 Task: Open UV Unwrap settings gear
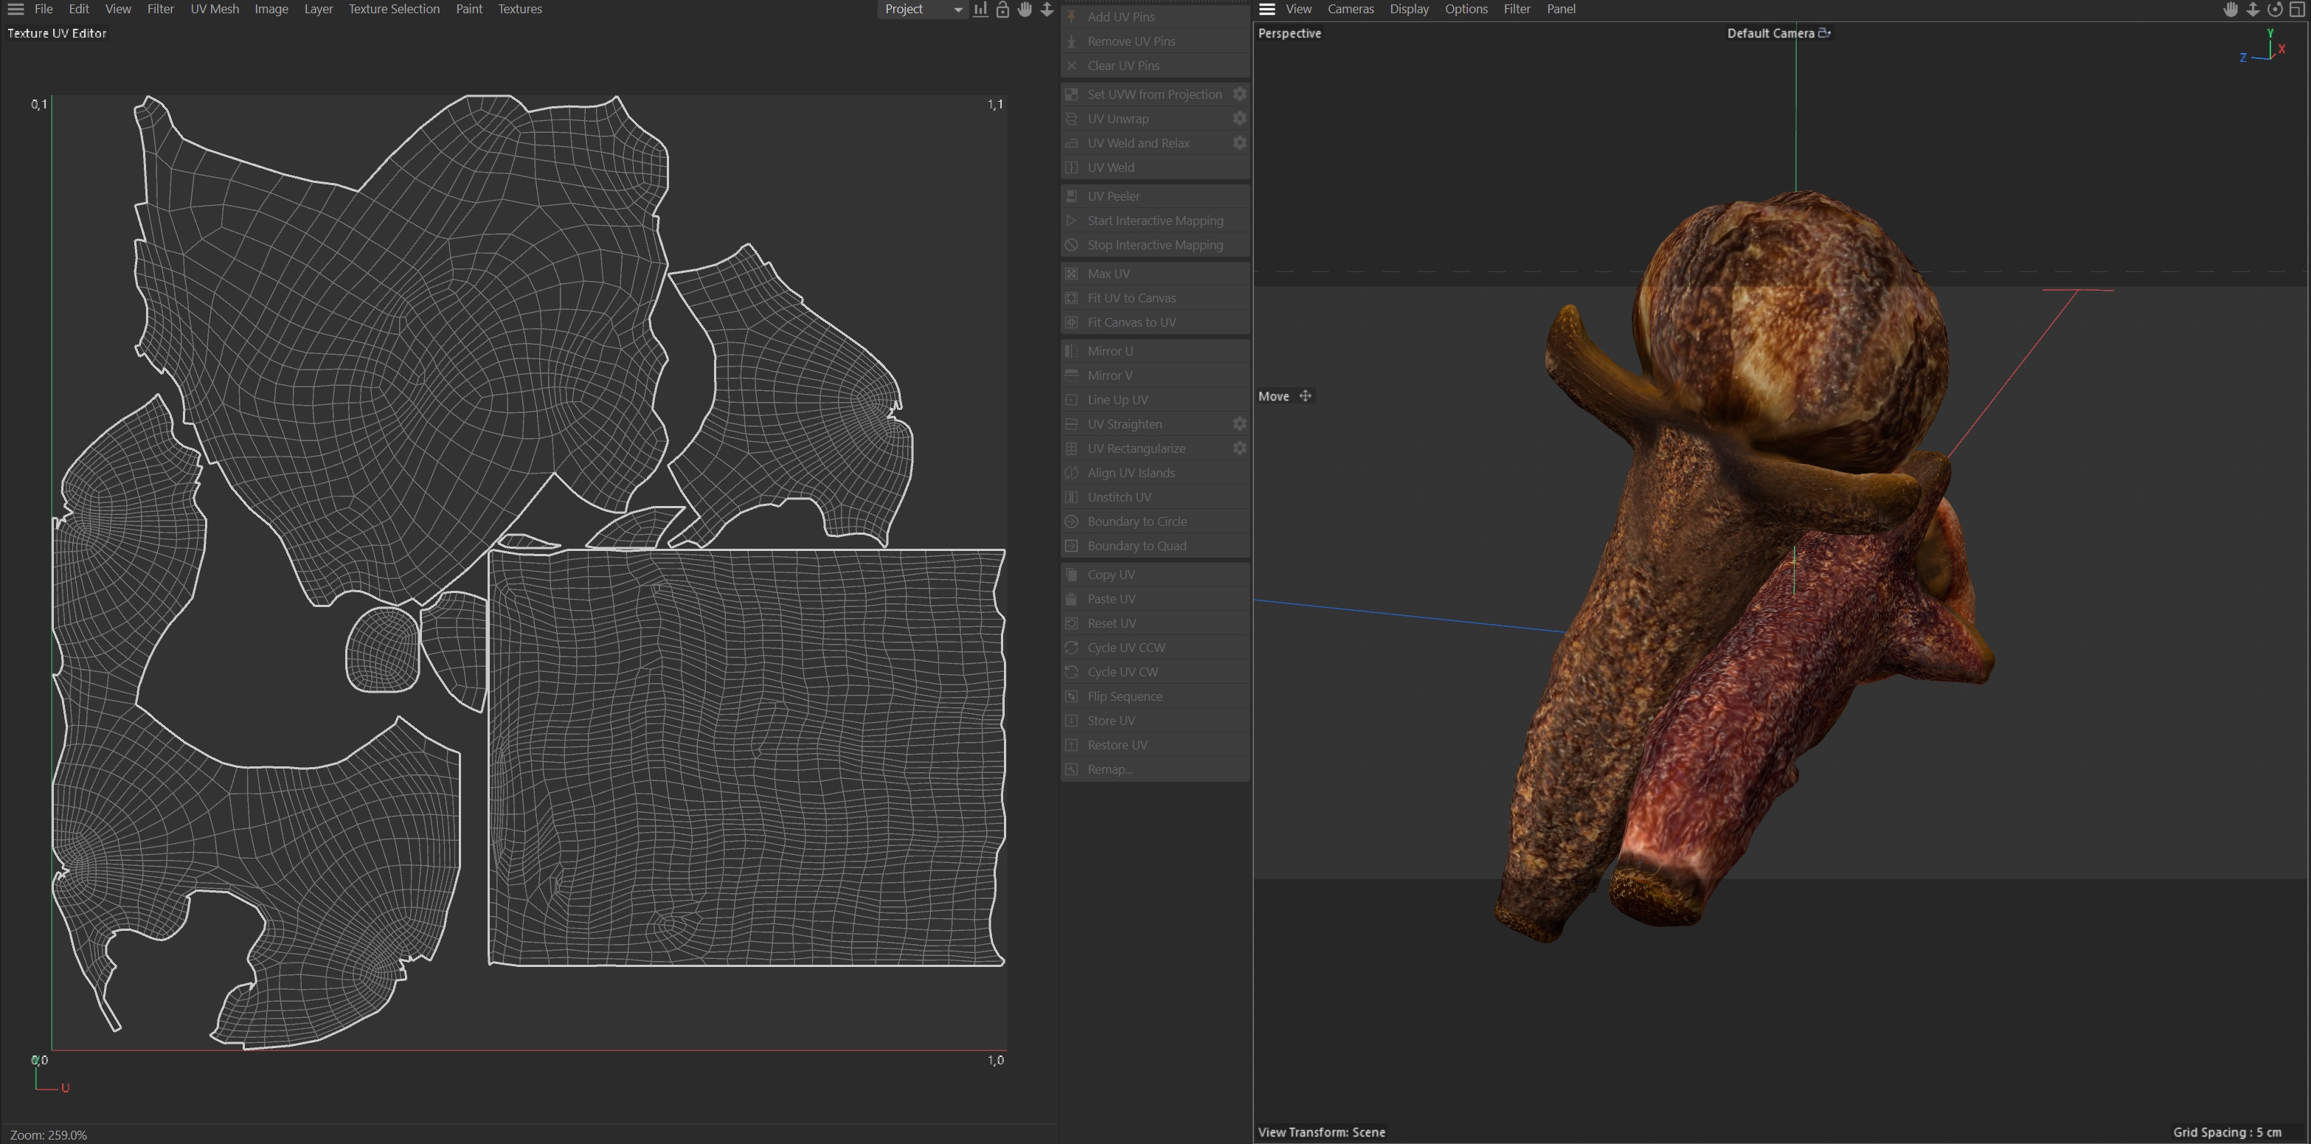coord(1239,119)
